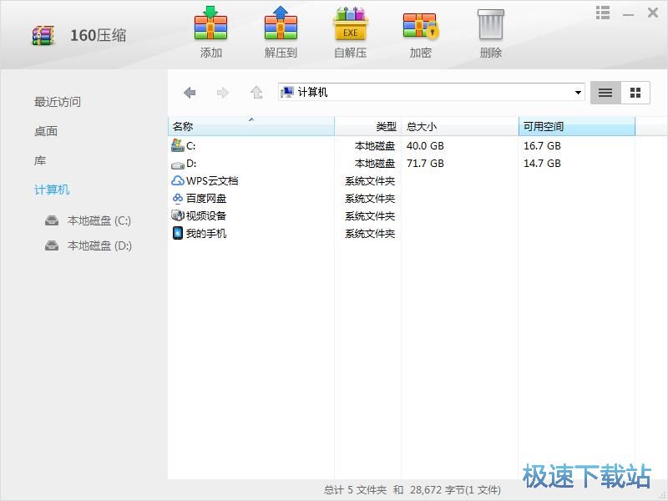This screenshot has width=668, height=501.
Task: Click the 40.0 GB total size cell
Action: pyautogui.click(x=425, y=145)
